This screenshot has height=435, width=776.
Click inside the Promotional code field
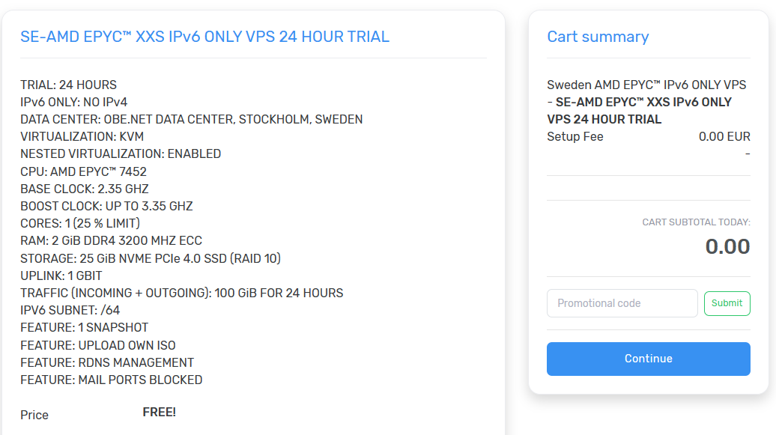(x=622, y=303)
